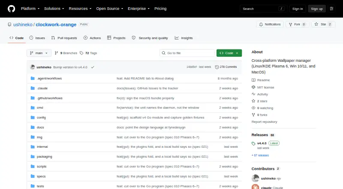
Task: Open the menu icon beside Sign up
Action: tap(331, 9)
